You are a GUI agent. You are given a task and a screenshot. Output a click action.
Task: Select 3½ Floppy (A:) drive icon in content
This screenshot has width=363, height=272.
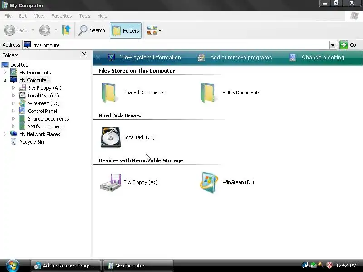tap(110, 182)
